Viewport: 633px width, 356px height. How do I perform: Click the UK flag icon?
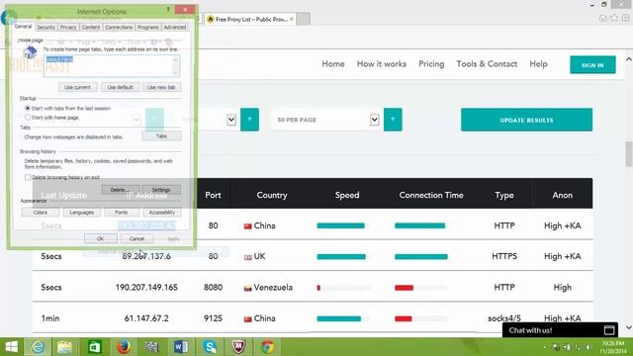click(x=248, y=257)
